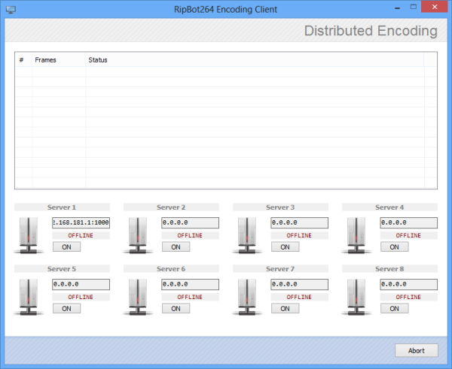This screenshot has height=369, width=452.
Task: Minimize the RipBot264 Encoding Client window
Action: click(397, 8)
